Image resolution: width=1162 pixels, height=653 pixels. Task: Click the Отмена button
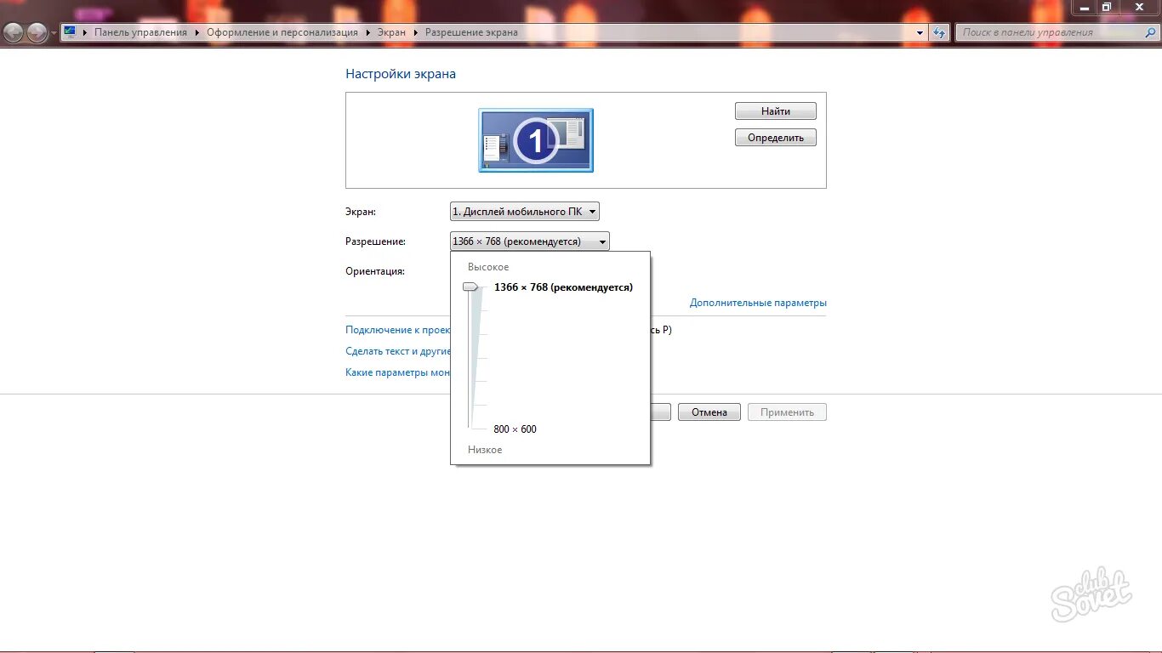click(709, 412)
